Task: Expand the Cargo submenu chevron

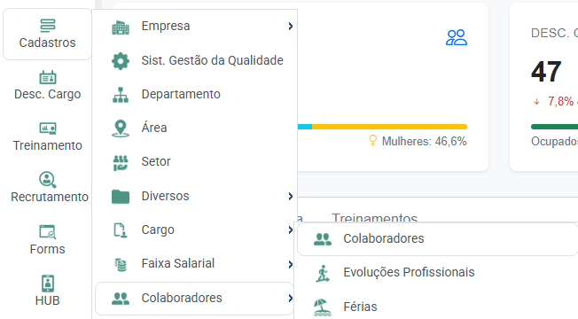Action: click(291, 230)
